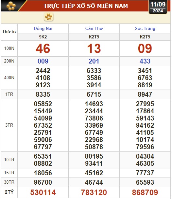
Task: Select number 05852 in 3TR row
Action: pyautogui.click(x=43, y=104)
